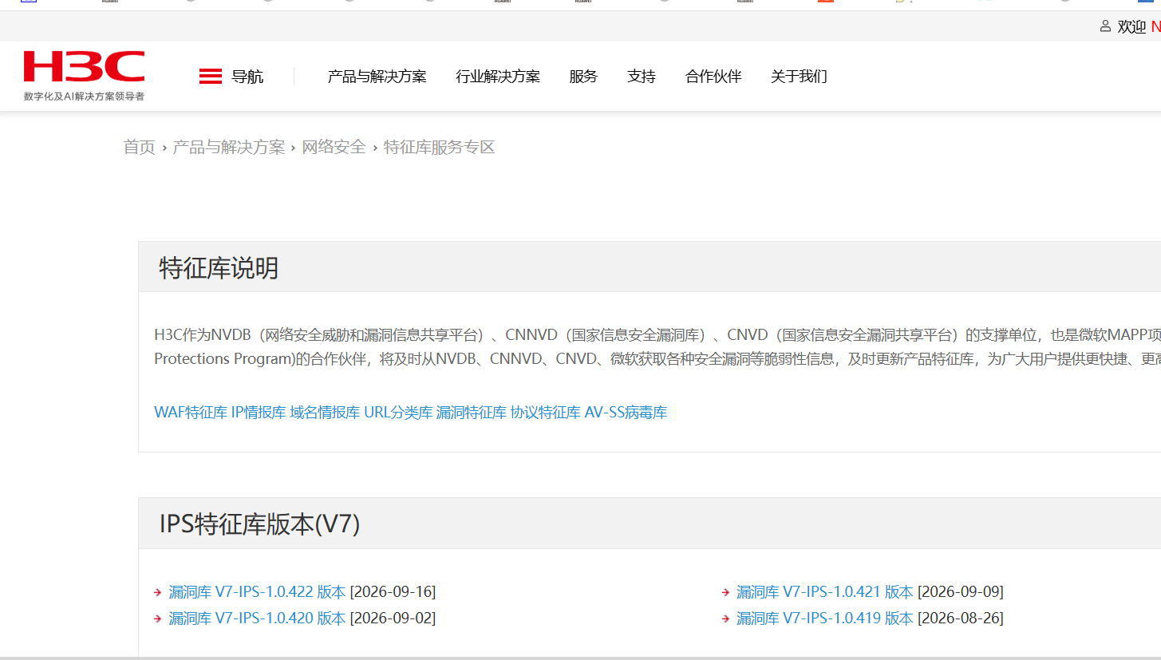The width and height of the screenshot is (1161, 660).
Task: Open 网络安全 breadcrumb link
Action: point(334,147)
